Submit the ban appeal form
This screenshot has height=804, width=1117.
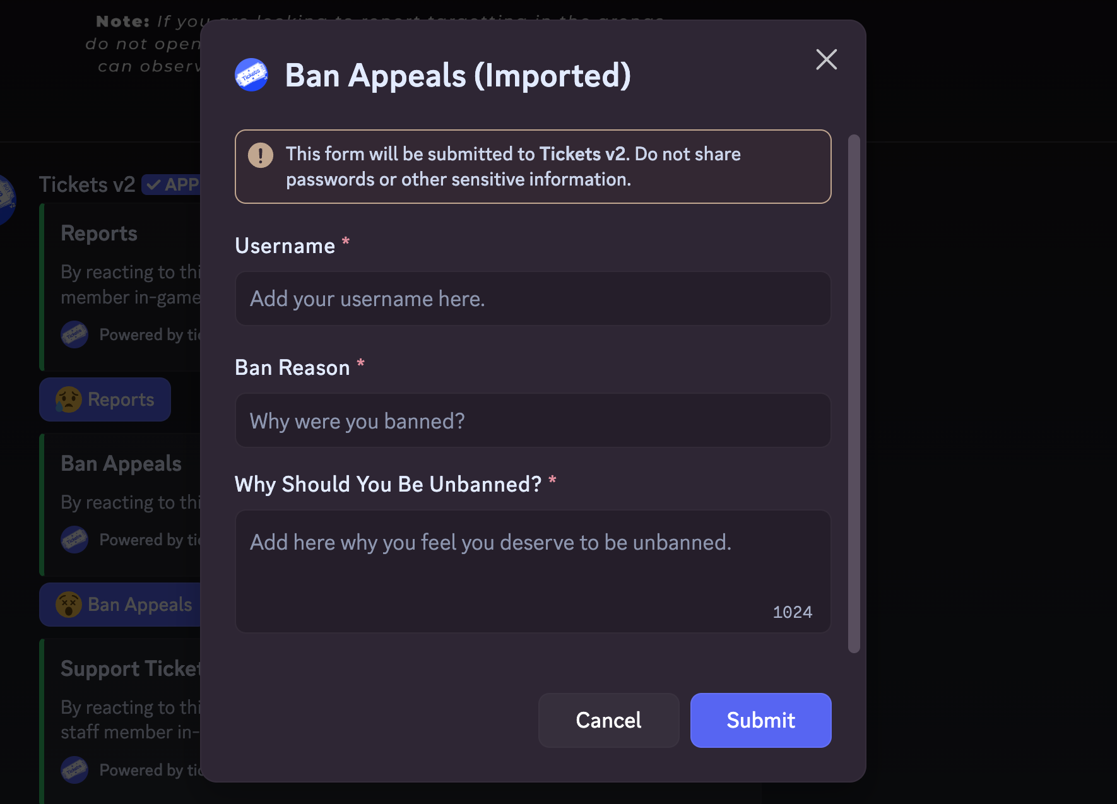[x=760, y=720]
